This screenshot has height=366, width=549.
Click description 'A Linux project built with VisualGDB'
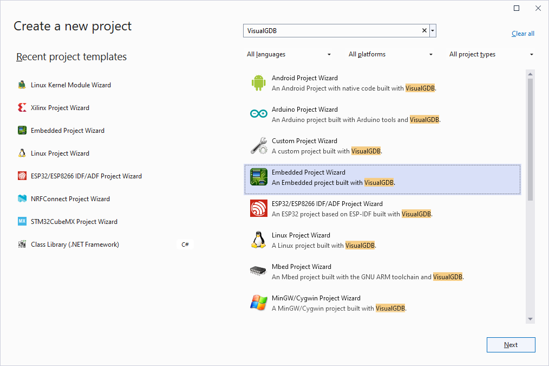click(324, 246)
